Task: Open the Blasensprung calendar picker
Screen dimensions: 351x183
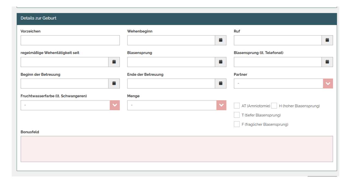Action: tap(221, 62)
